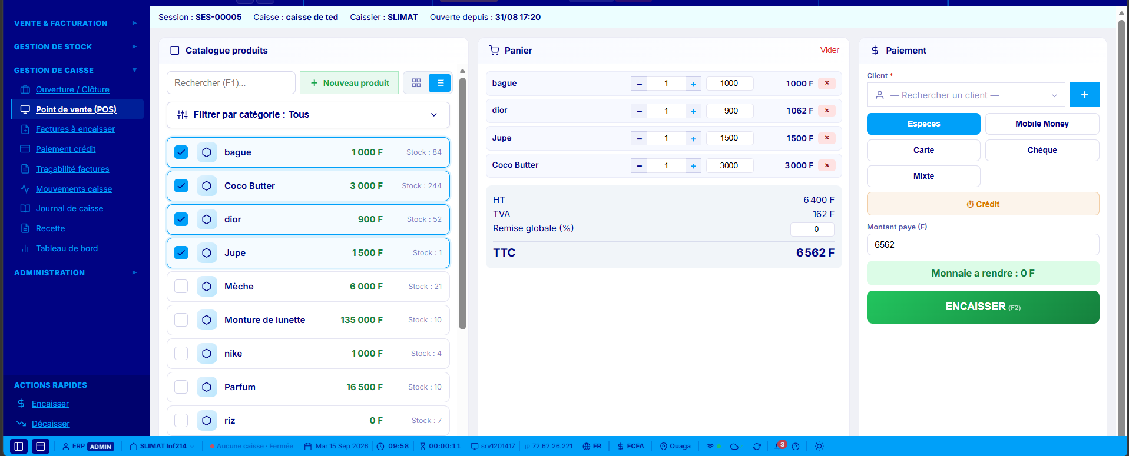Uncheck the Coco Butter product checkbox
1129x456 pixels.
pos(181,186)
